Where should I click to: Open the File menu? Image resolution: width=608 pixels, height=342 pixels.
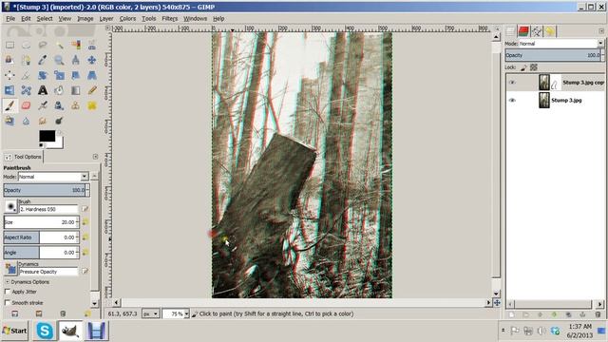point(10,19)
